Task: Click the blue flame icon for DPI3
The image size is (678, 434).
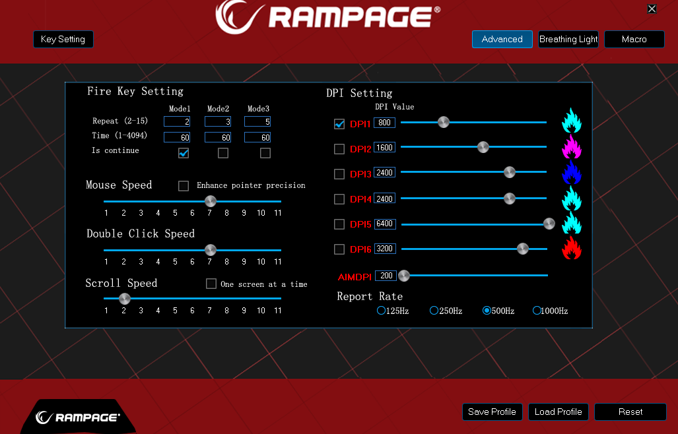Action: coord(572,172)
